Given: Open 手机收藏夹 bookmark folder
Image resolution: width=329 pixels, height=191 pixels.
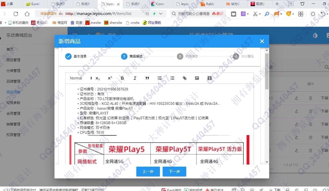Looking at the screenshot, I should tap(18, 23).
